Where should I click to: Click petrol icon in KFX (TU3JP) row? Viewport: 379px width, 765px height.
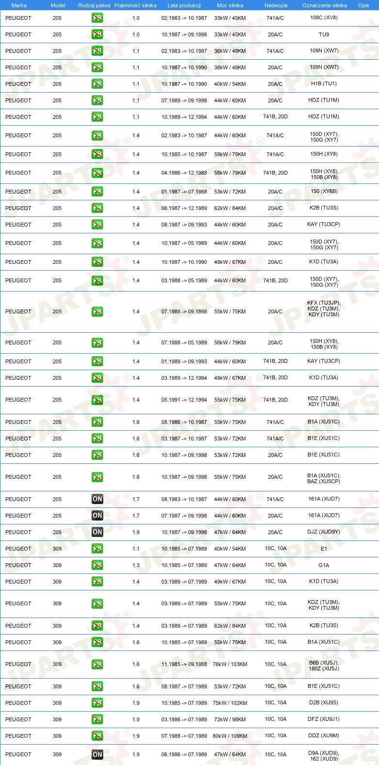(x=97, y=311)
